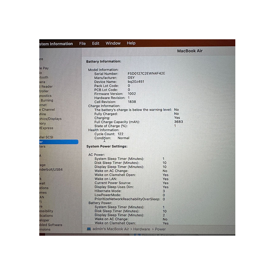Screen dimensions: 275x275
Task: Click the Battery Power label
Action: pyautogui.click(x=100, y=203)
